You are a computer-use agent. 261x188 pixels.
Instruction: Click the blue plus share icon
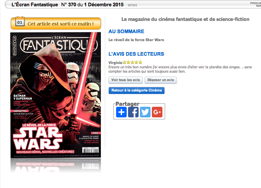121,112
